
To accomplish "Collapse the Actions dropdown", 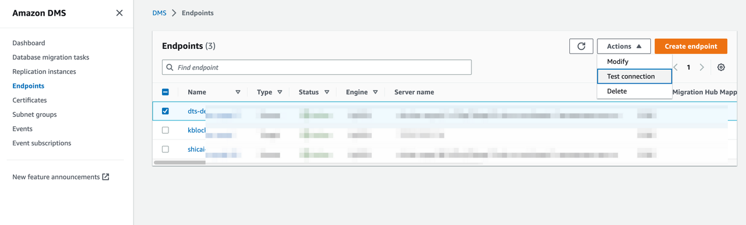I will tap(624, 46).
